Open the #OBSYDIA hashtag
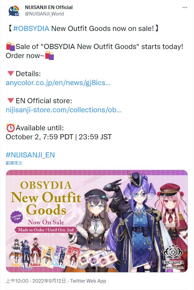The image size is (194, 290). pos(31,28)
